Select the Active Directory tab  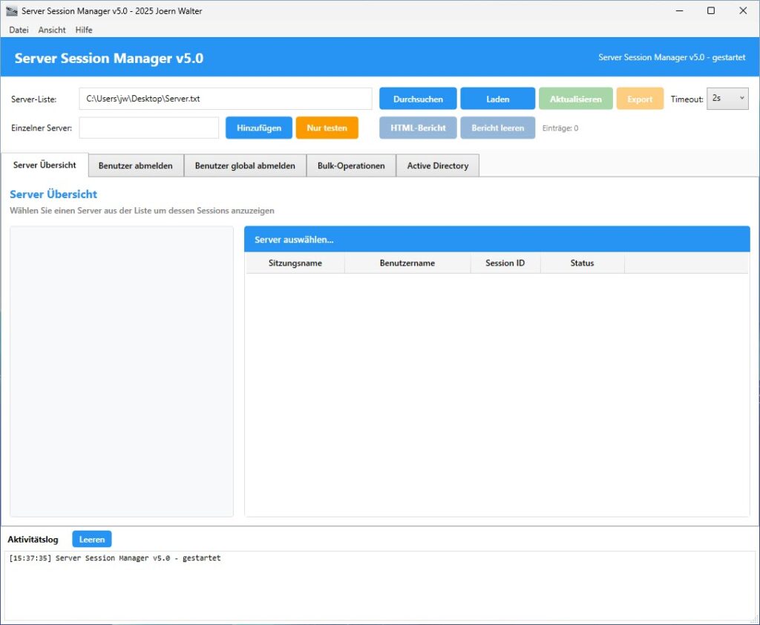[x=437, y=165]
